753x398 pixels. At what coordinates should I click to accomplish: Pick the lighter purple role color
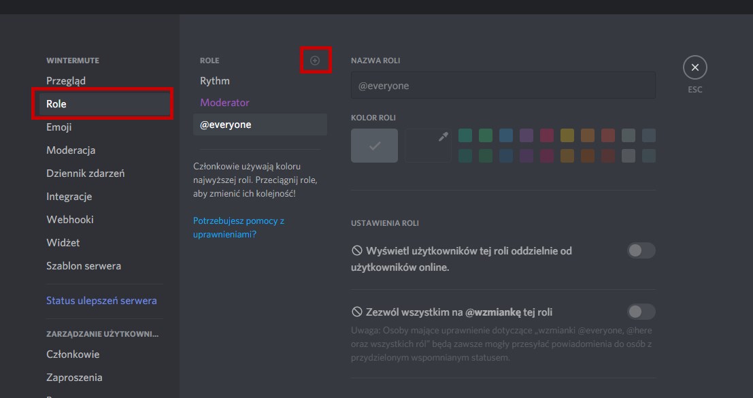[x=526, y=135]
